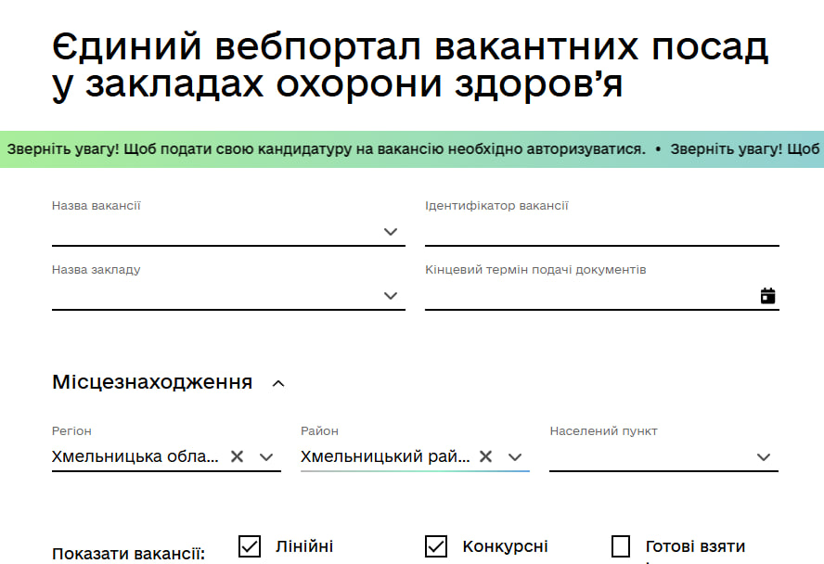Open the Район dropdown chevron
The height and width of the screenshot is (564, 824).
[515, 456]
